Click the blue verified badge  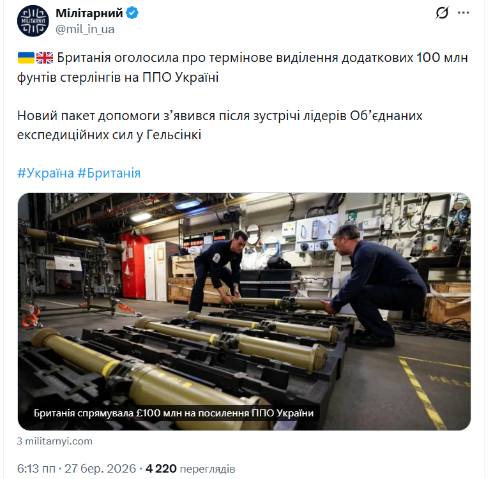coord(132,13)
